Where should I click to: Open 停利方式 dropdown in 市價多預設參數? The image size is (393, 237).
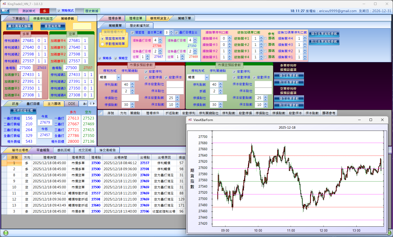point(119,77)
